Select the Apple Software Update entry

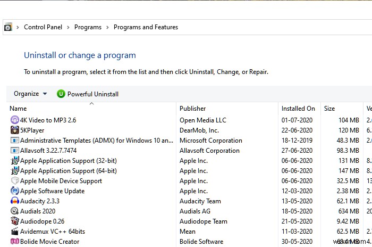pyautogui.click(x=52, y=191)
